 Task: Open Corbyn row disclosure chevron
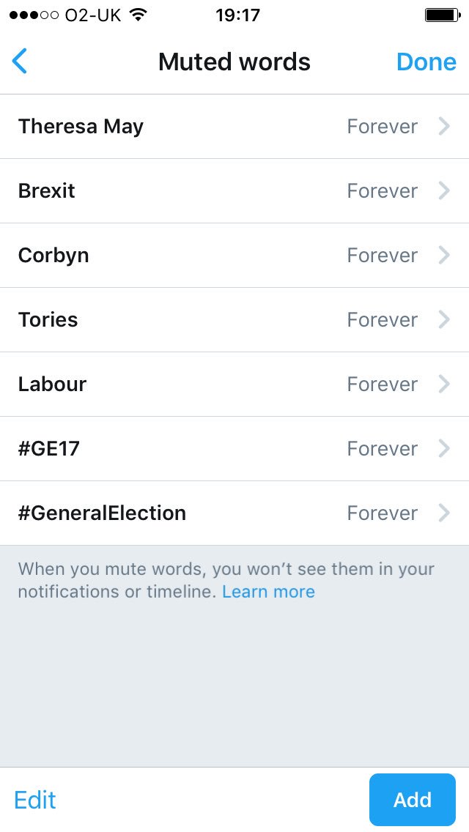point(443,256)
